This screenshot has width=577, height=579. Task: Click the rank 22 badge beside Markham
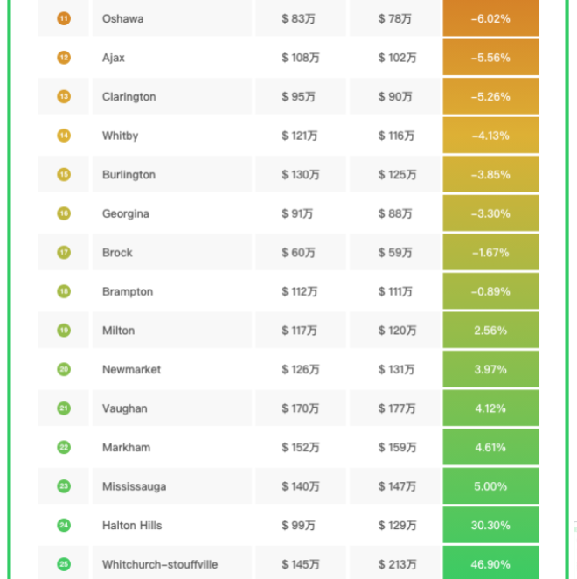point(64,447)
